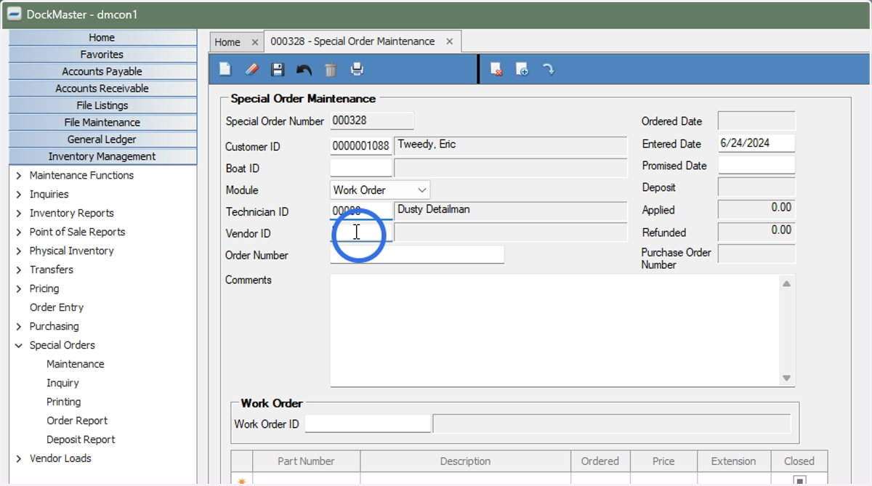872x486 pixels.
Task: Click the Order Number input field
Action: (417, 254)
